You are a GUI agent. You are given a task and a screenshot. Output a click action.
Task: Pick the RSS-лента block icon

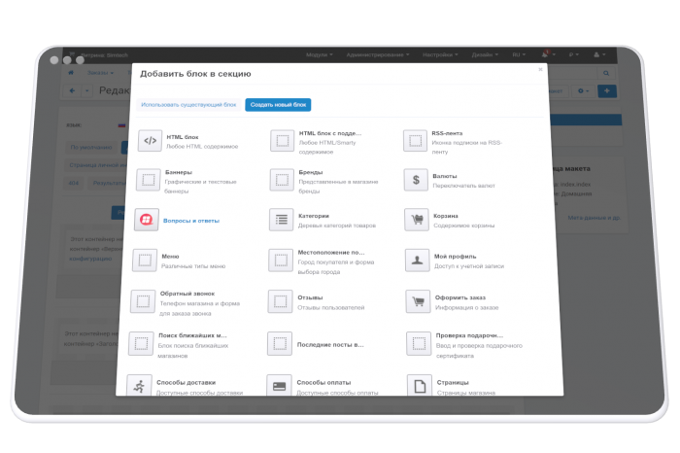coord(415,141)
